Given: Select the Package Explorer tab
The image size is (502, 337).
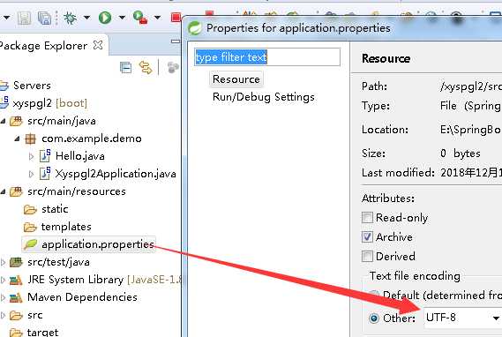Looking at the screenshot, I should [43, 46].
